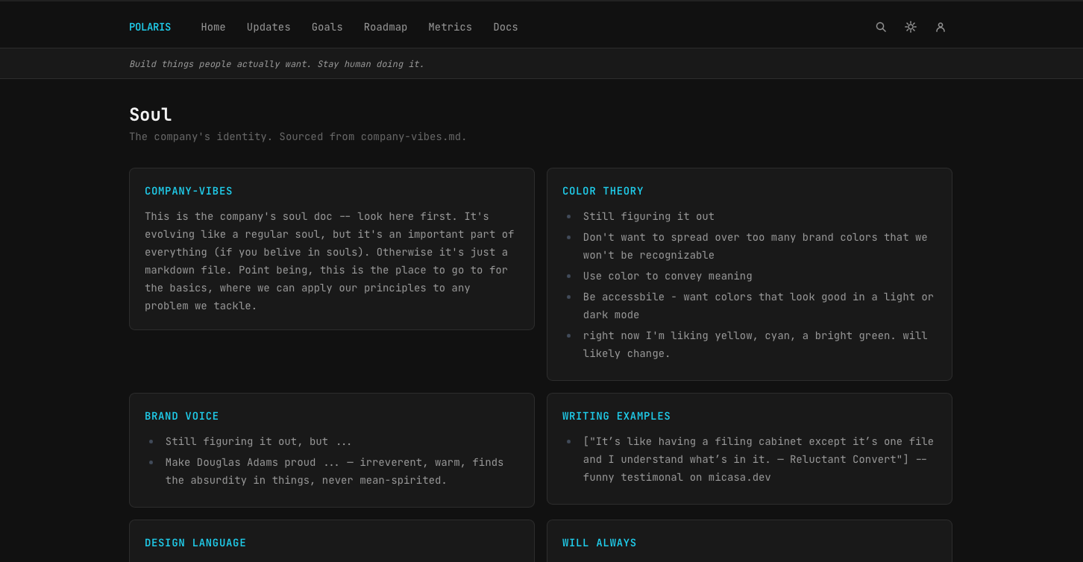Select the BRAND VOICE card heading
The image size is (1083, 562).
click(x=182, y=416)
